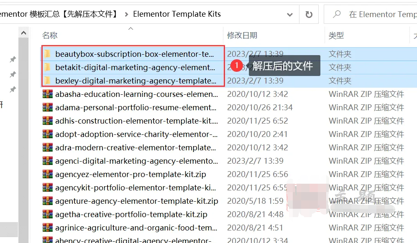The image size is (417, 243).
Task: Select the agencyez-elementor-pro WinRAR zip icon
Action: (48, 174)
